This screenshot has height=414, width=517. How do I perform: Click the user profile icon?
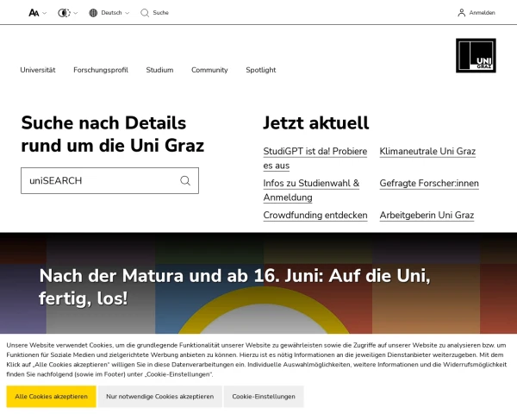point(461,13)
